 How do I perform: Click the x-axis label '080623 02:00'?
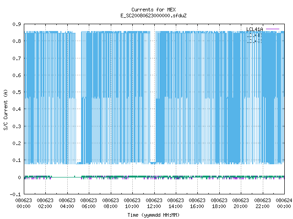pos(45,203)
